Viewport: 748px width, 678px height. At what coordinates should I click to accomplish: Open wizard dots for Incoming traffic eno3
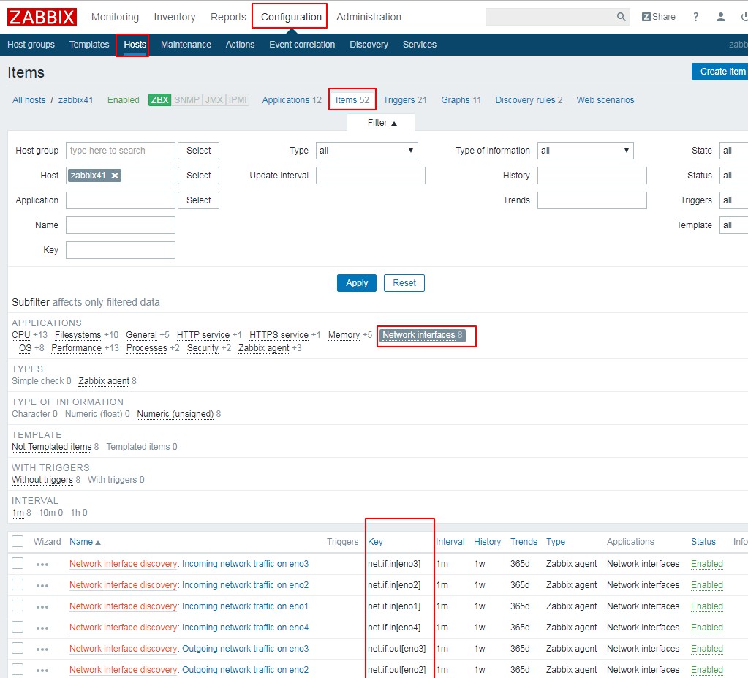(42, 565)
